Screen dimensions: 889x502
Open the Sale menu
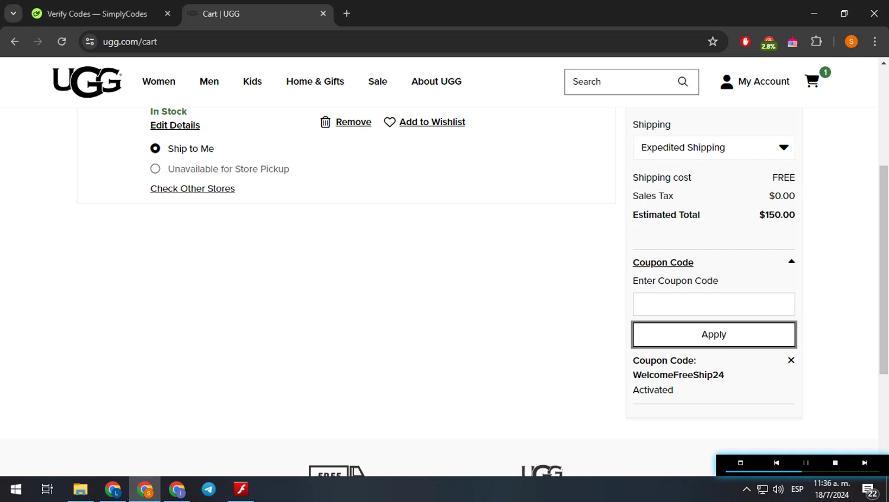pyautogui.click(x=378, y=81)
